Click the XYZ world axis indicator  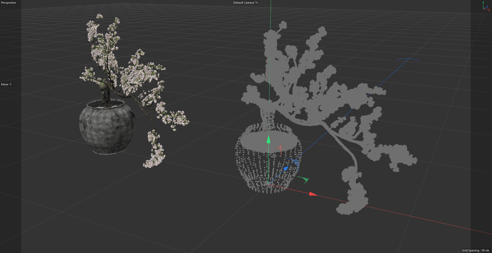coord(486,6)
